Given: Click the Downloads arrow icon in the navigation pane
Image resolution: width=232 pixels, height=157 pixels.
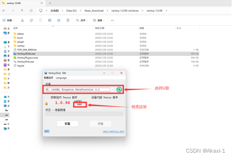Looking at the screenshot, I should [x=5, y=47].
